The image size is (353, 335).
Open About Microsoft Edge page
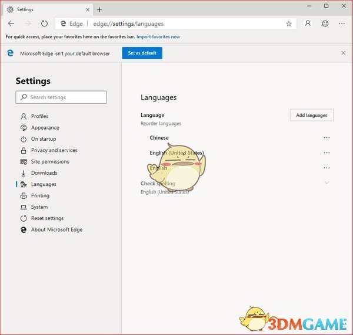(56, 230)
